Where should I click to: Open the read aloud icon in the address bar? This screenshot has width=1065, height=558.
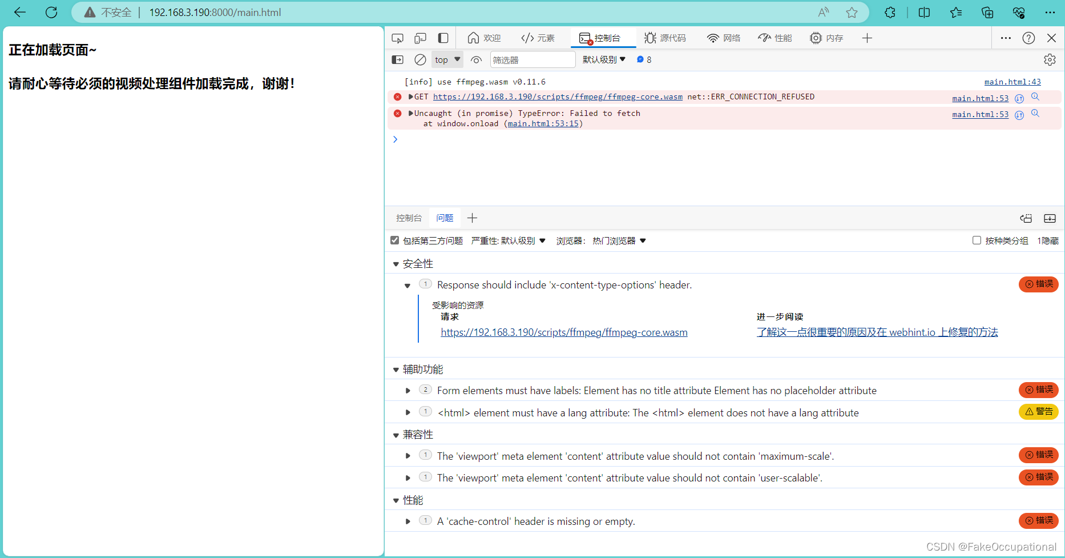point(823,12)
